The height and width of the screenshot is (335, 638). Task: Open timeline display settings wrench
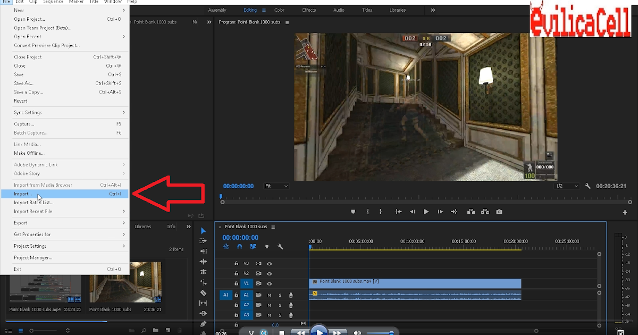click(x=280, y=247)
